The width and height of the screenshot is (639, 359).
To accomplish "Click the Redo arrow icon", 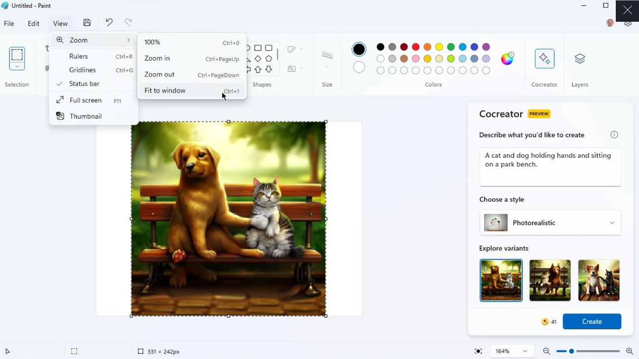I will (129, 22).
